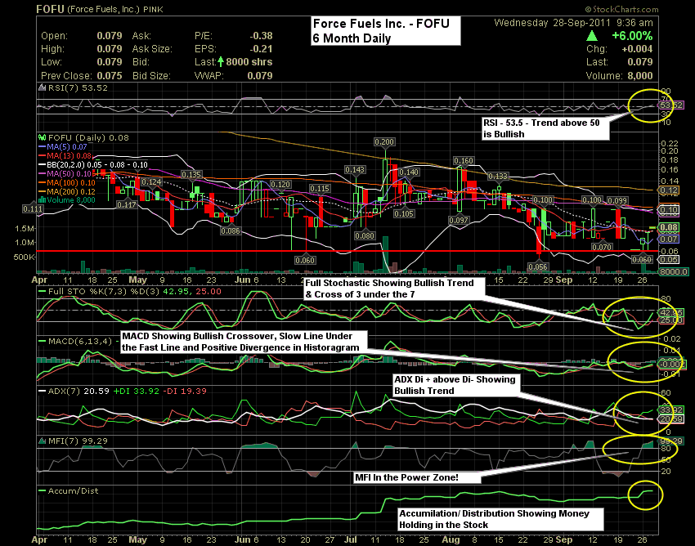Image resolution: width=695 pixels, height=546 pixels.
Task: Click the VWAP value 0.079
Action: click(260, 76)
